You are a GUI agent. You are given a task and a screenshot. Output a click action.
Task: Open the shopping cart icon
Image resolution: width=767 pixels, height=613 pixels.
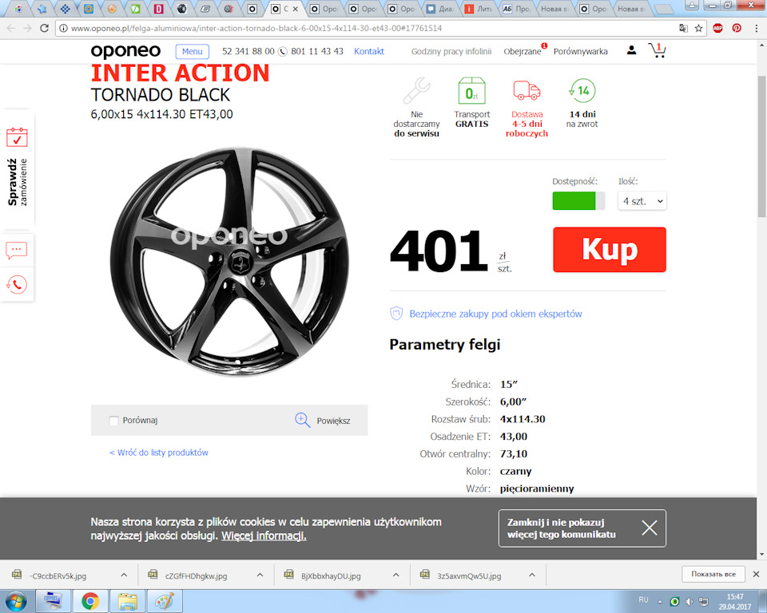(x=658, y=49)
